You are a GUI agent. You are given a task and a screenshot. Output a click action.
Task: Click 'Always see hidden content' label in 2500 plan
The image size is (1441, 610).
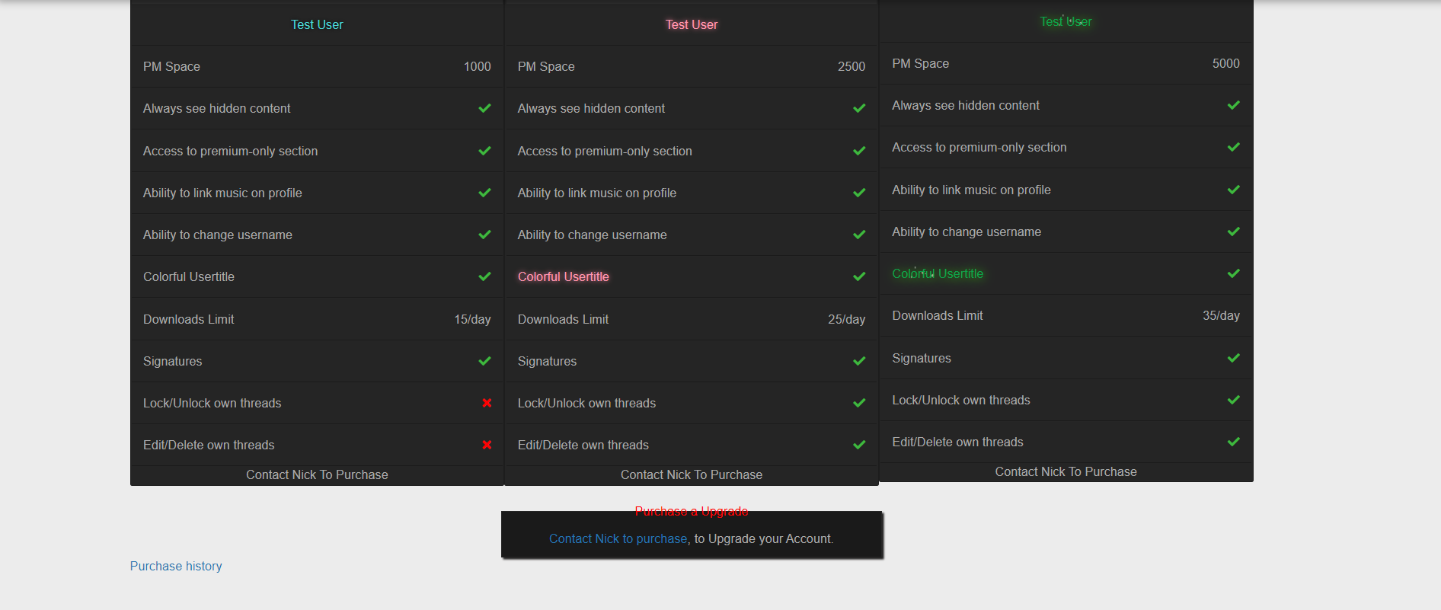(x=591, y=108)
